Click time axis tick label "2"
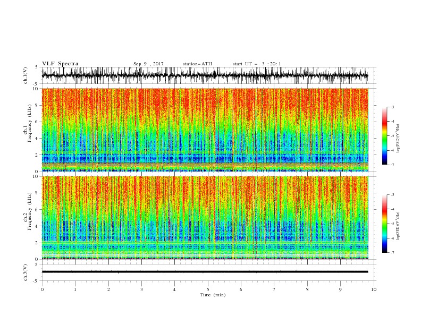This screenshot has height=325, width=421. click(108, 289)
